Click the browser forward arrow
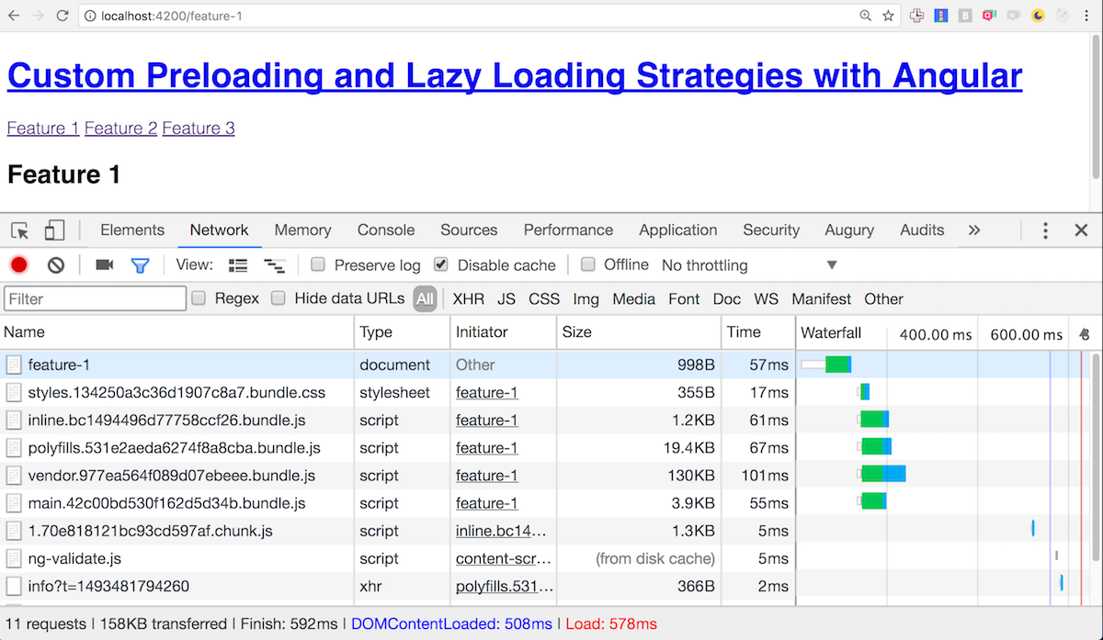Viewport: 1103px width, 640px height. pos(38,16)
